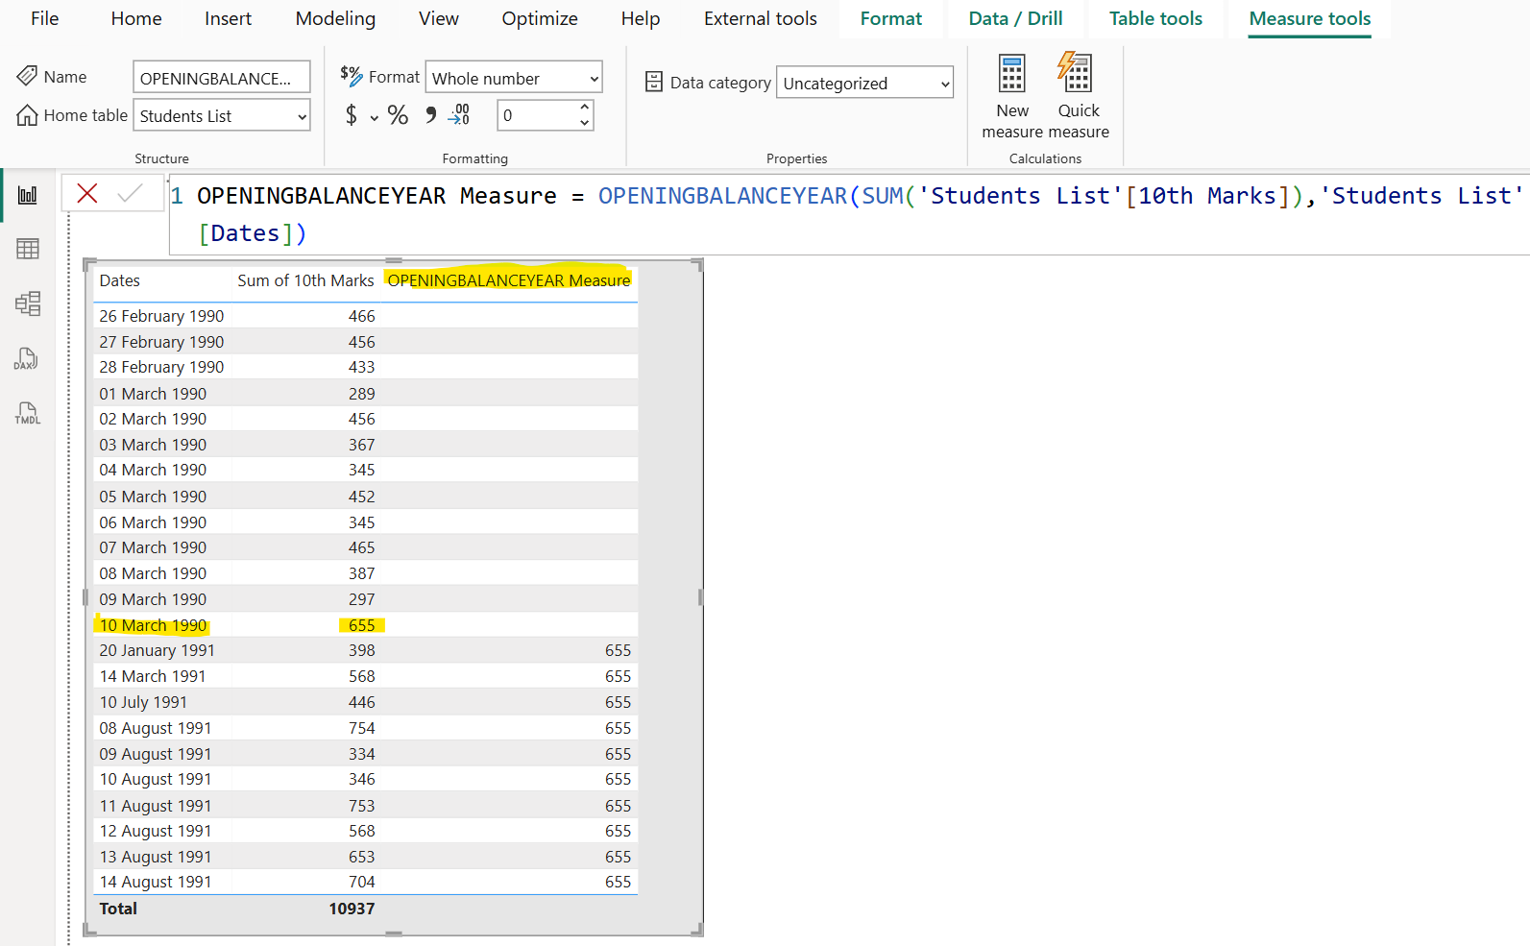
Task: Click the Total row label
Action: [x=118, y=909]
